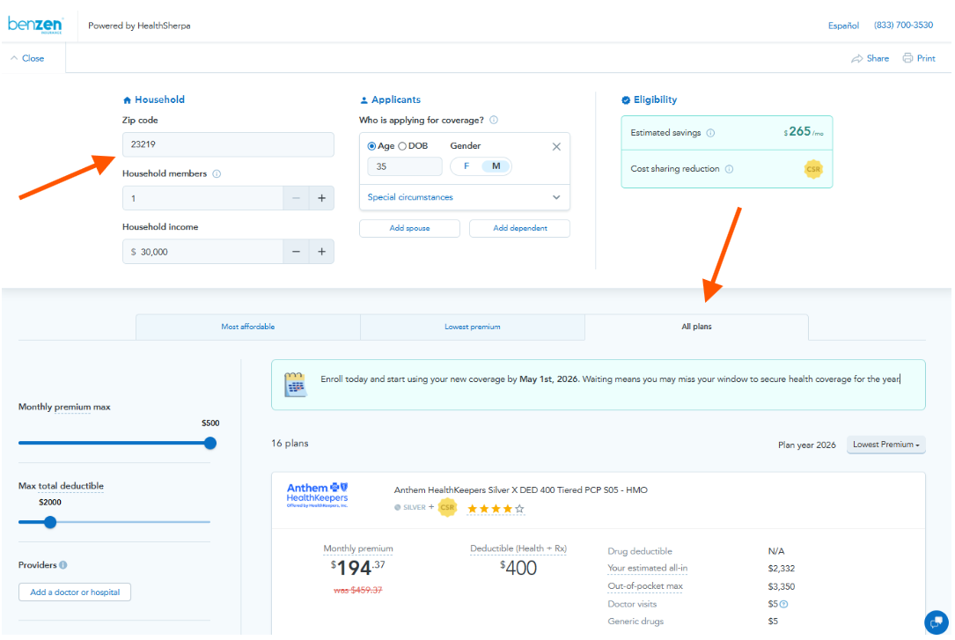Click info icon beside Household members
The image size is (955, 640).
point(217,174)
